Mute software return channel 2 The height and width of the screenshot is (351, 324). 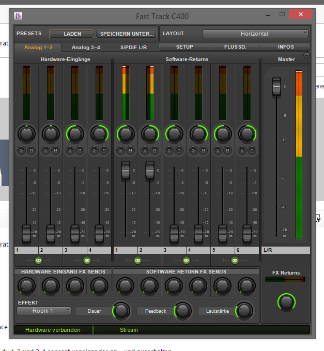click(154, 150)
